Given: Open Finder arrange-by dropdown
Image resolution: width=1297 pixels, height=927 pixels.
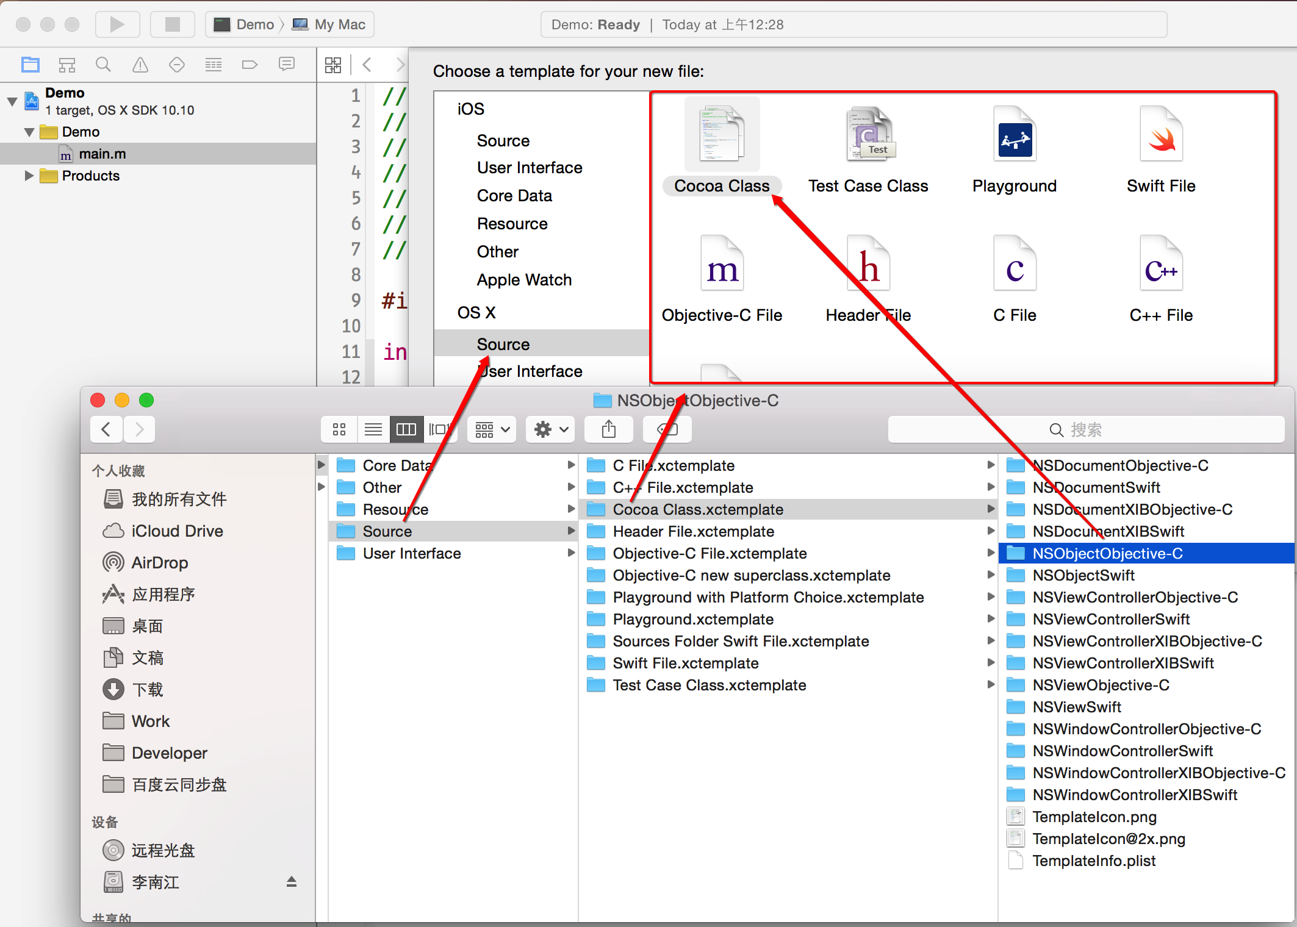Looking at the screenshot, I should (x=492, y=429).
